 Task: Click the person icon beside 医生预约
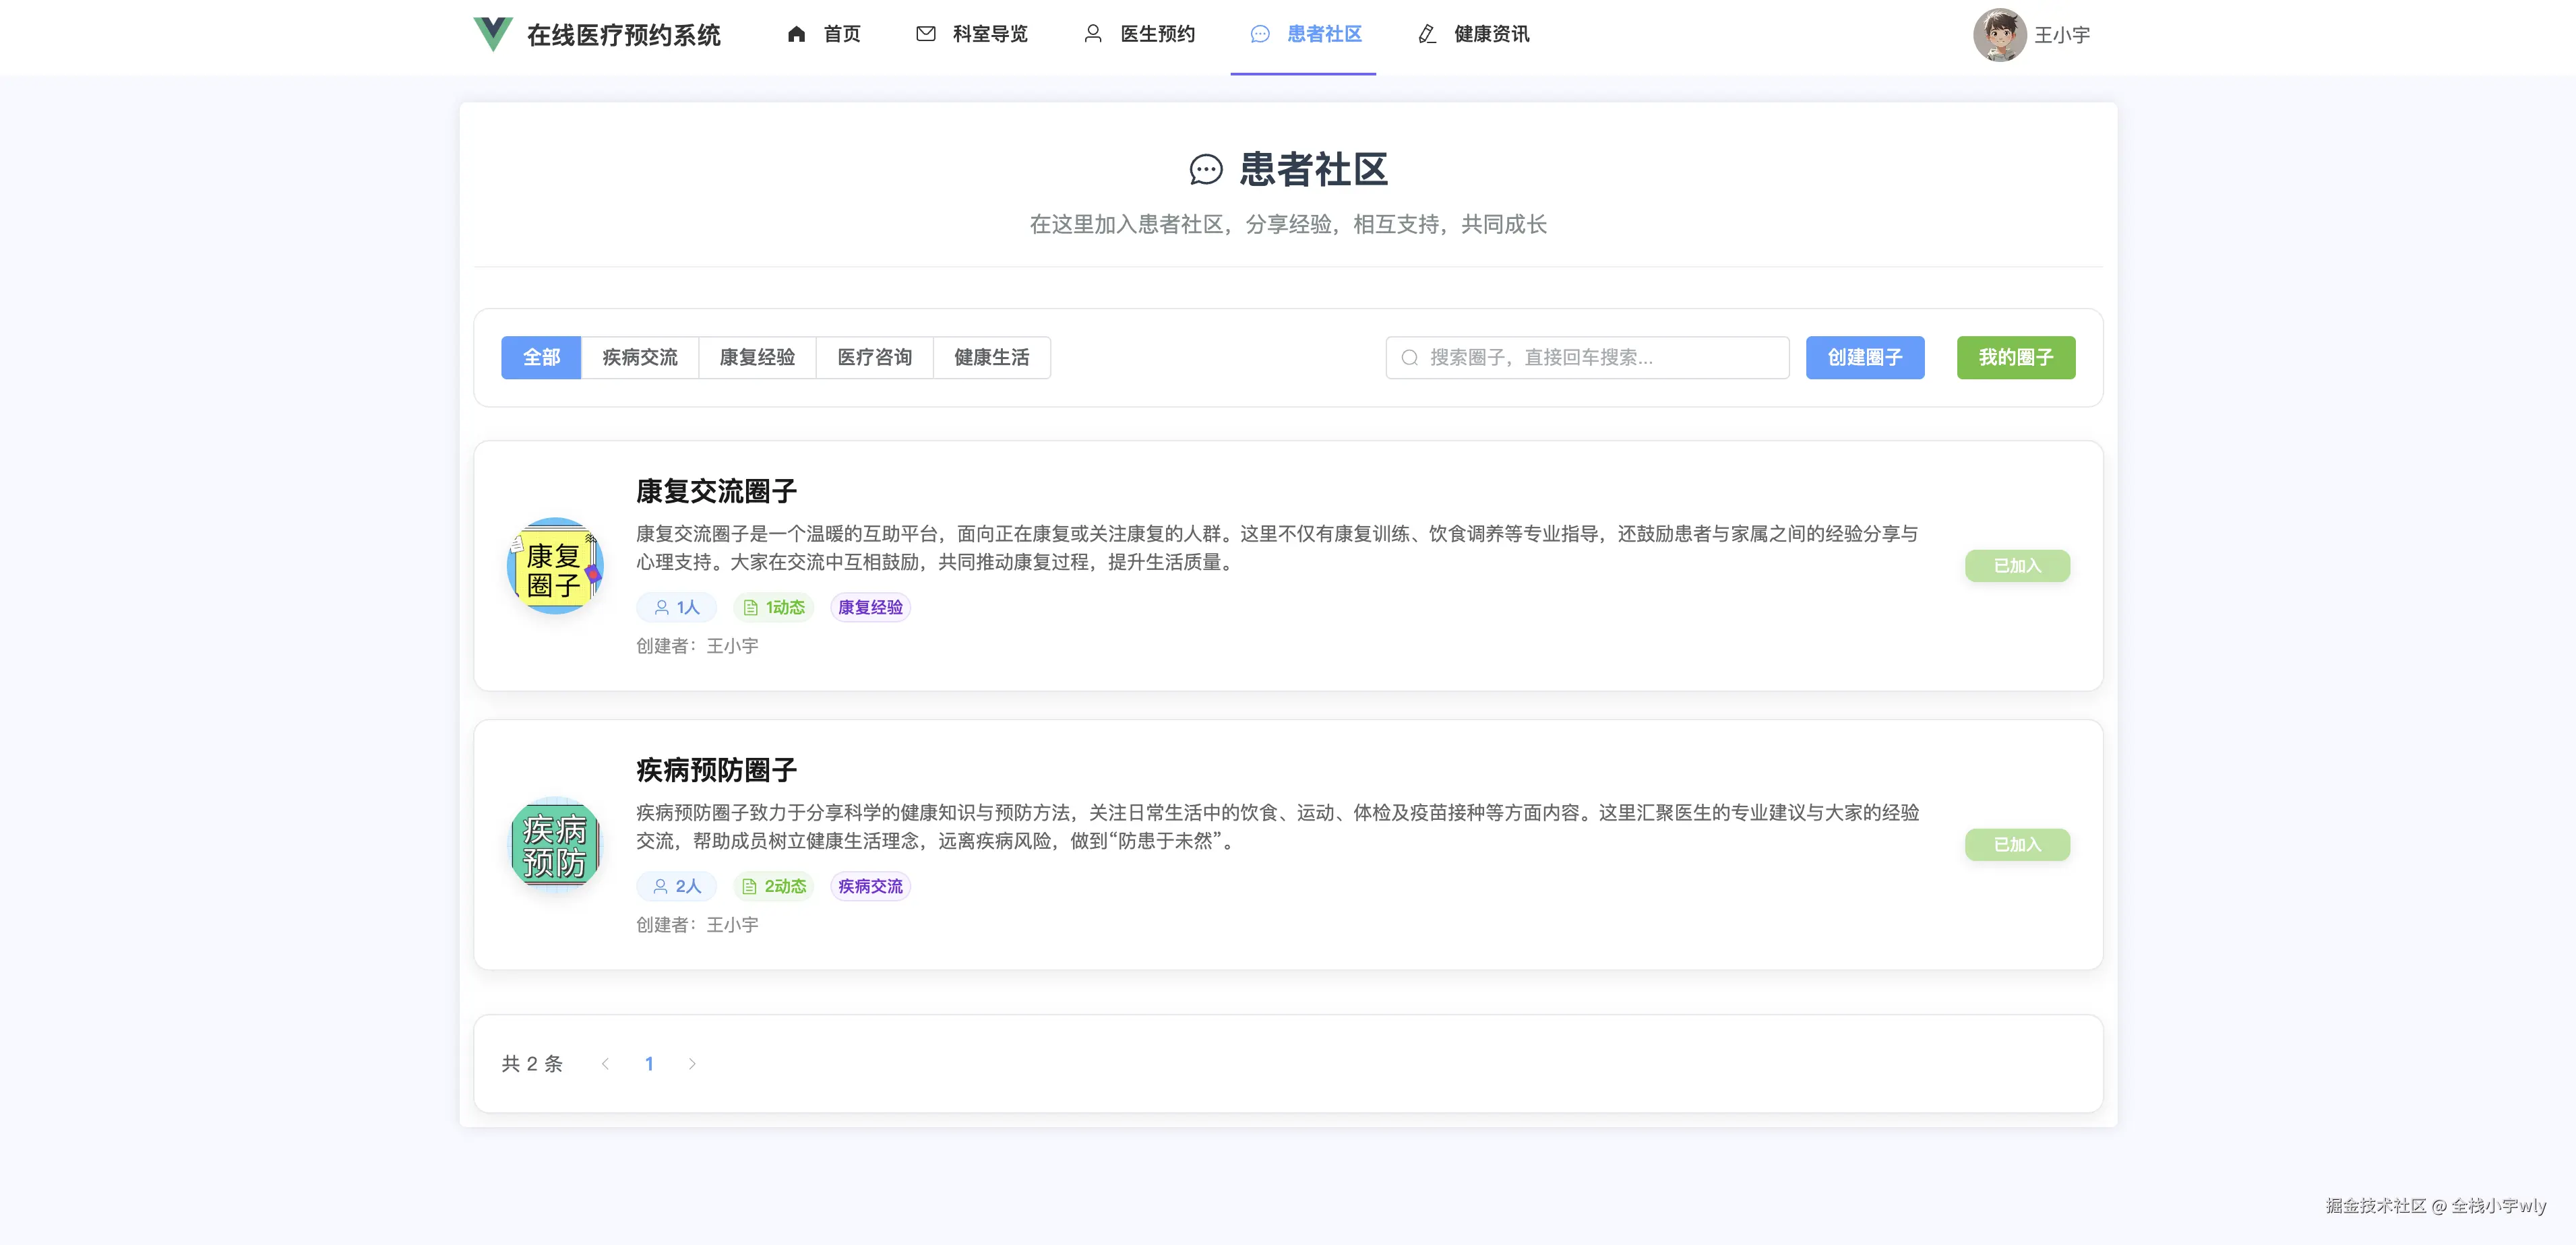tap(1092, 33)
